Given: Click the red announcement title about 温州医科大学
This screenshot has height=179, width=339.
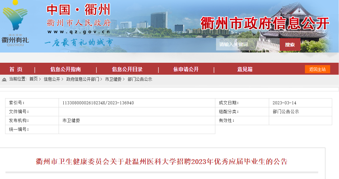Looking at the screenshot, I should (162, 161).
